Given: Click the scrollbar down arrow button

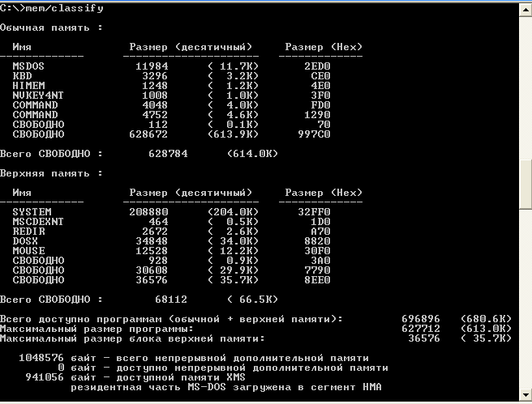Looking at the screenshot, I should pyautogui.click(x=526, y=394).
